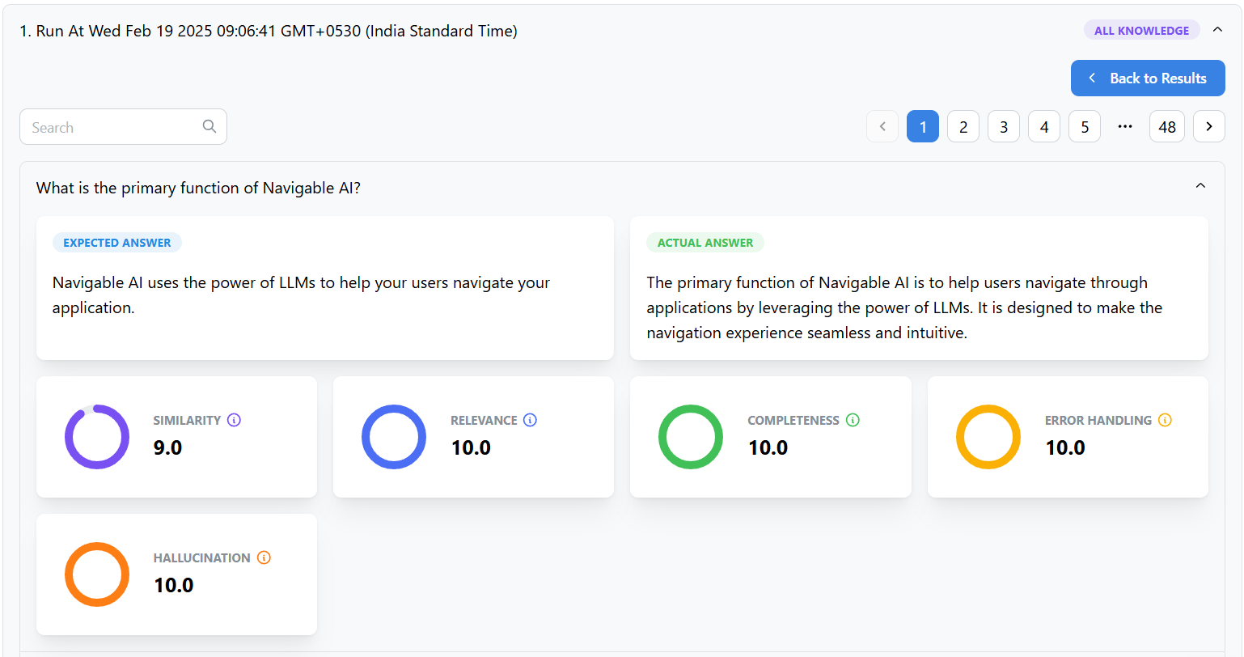Click the blue Relevance score ring
The width and height of the screenshot is (1244, 657).
tap(394, 437)
